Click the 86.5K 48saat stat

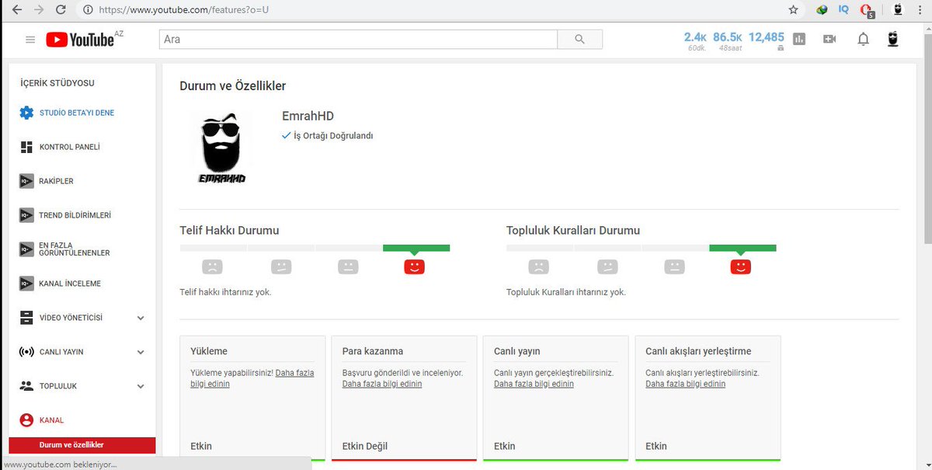728,42
